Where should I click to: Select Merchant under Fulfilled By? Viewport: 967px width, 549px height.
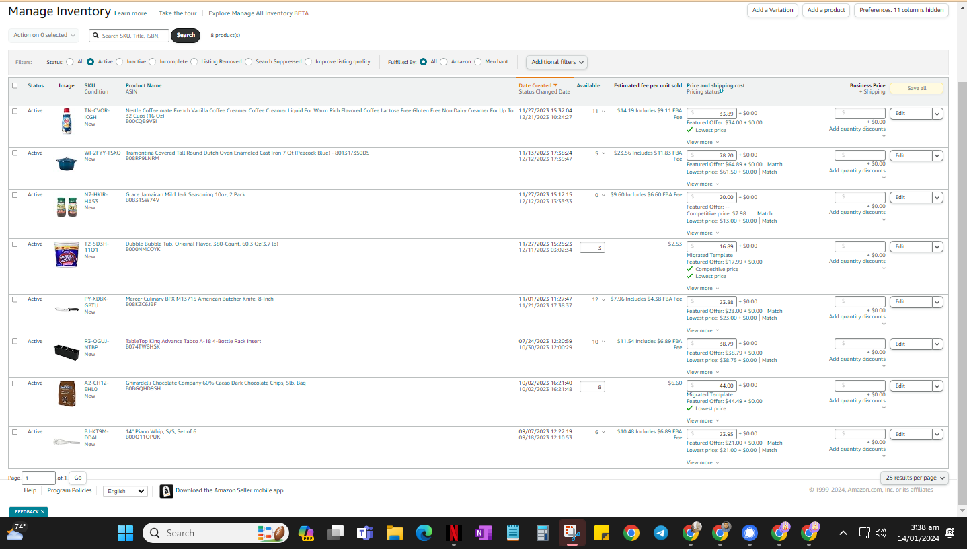[x=478, y=62]
